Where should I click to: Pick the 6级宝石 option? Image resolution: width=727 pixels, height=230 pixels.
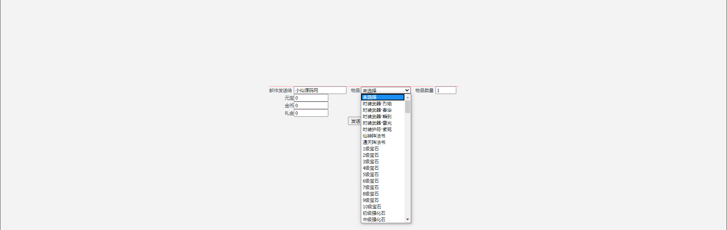point(383,181)
